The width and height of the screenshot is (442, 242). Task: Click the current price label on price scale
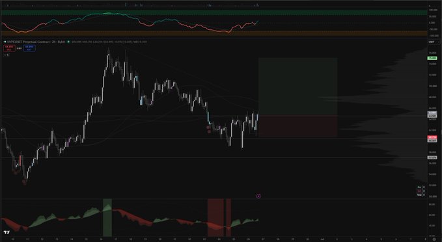pos(432,113)
